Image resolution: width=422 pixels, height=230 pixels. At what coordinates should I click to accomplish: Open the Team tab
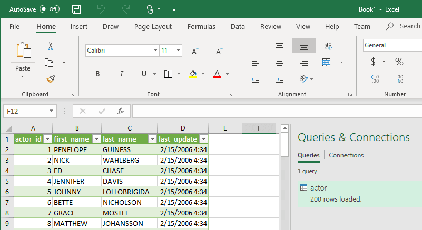tap(362, 26)
